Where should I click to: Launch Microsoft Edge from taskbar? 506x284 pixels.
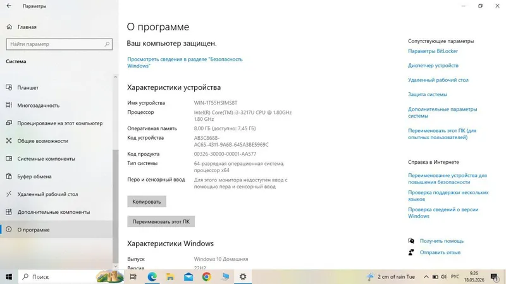tap(152, 277)
